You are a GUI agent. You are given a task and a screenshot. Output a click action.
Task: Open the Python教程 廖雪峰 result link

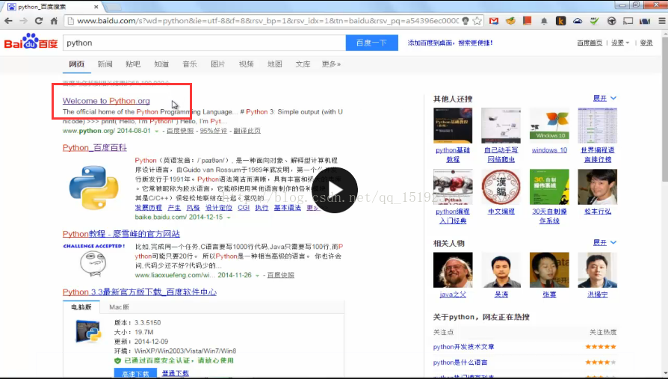click(121, 234)
